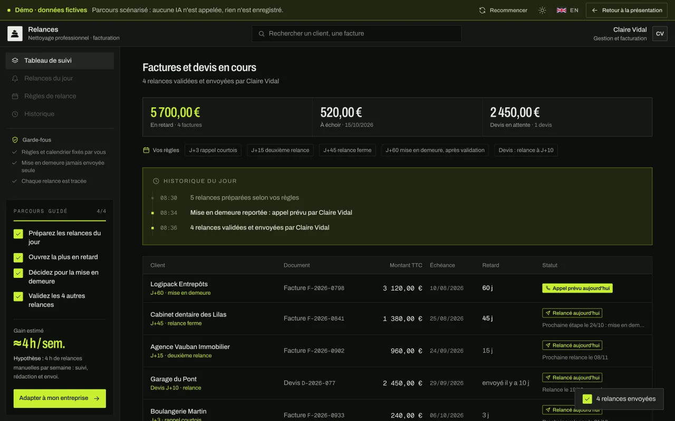Toggle checkbox Ouvrez la plus en retard
The image size is (675, 421).
tap(18, 258)
